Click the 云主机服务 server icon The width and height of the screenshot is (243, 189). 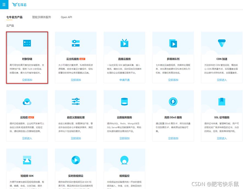point(76,43)
